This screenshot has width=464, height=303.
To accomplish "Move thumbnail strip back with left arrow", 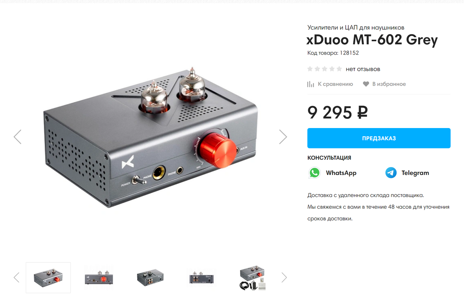I will coord(16,278).
